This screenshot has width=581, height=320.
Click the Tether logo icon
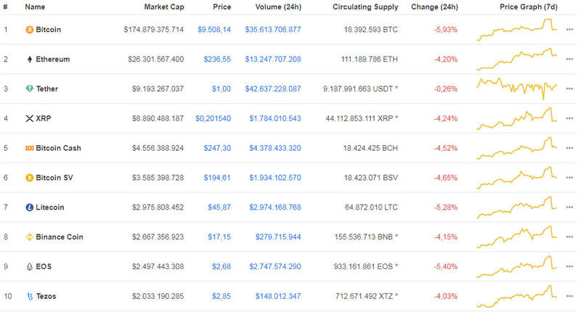point(29,89)
